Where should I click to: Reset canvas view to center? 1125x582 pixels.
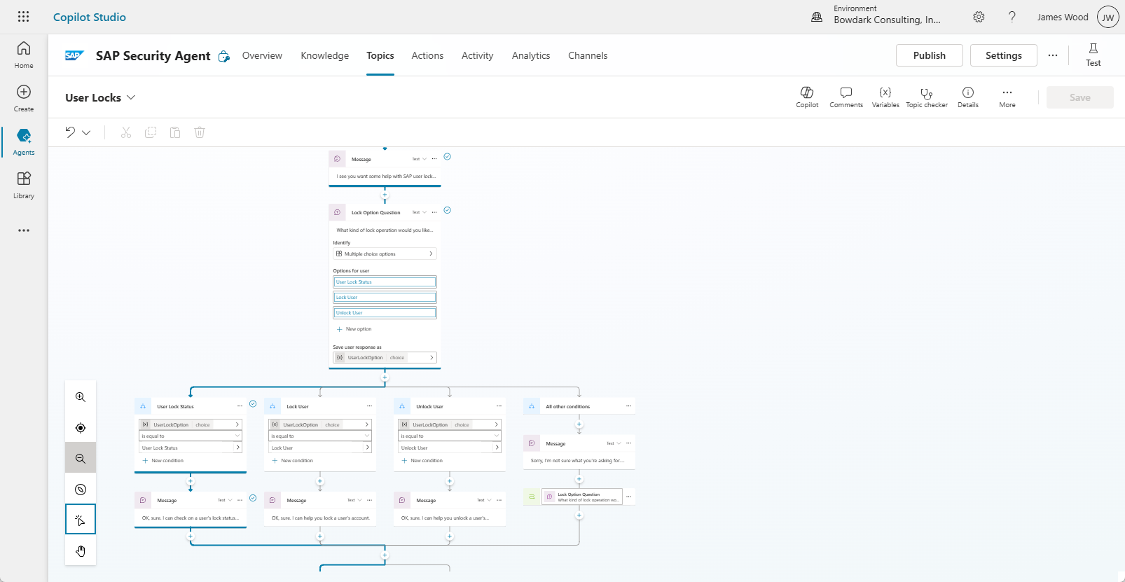click(x=81, y=428)
